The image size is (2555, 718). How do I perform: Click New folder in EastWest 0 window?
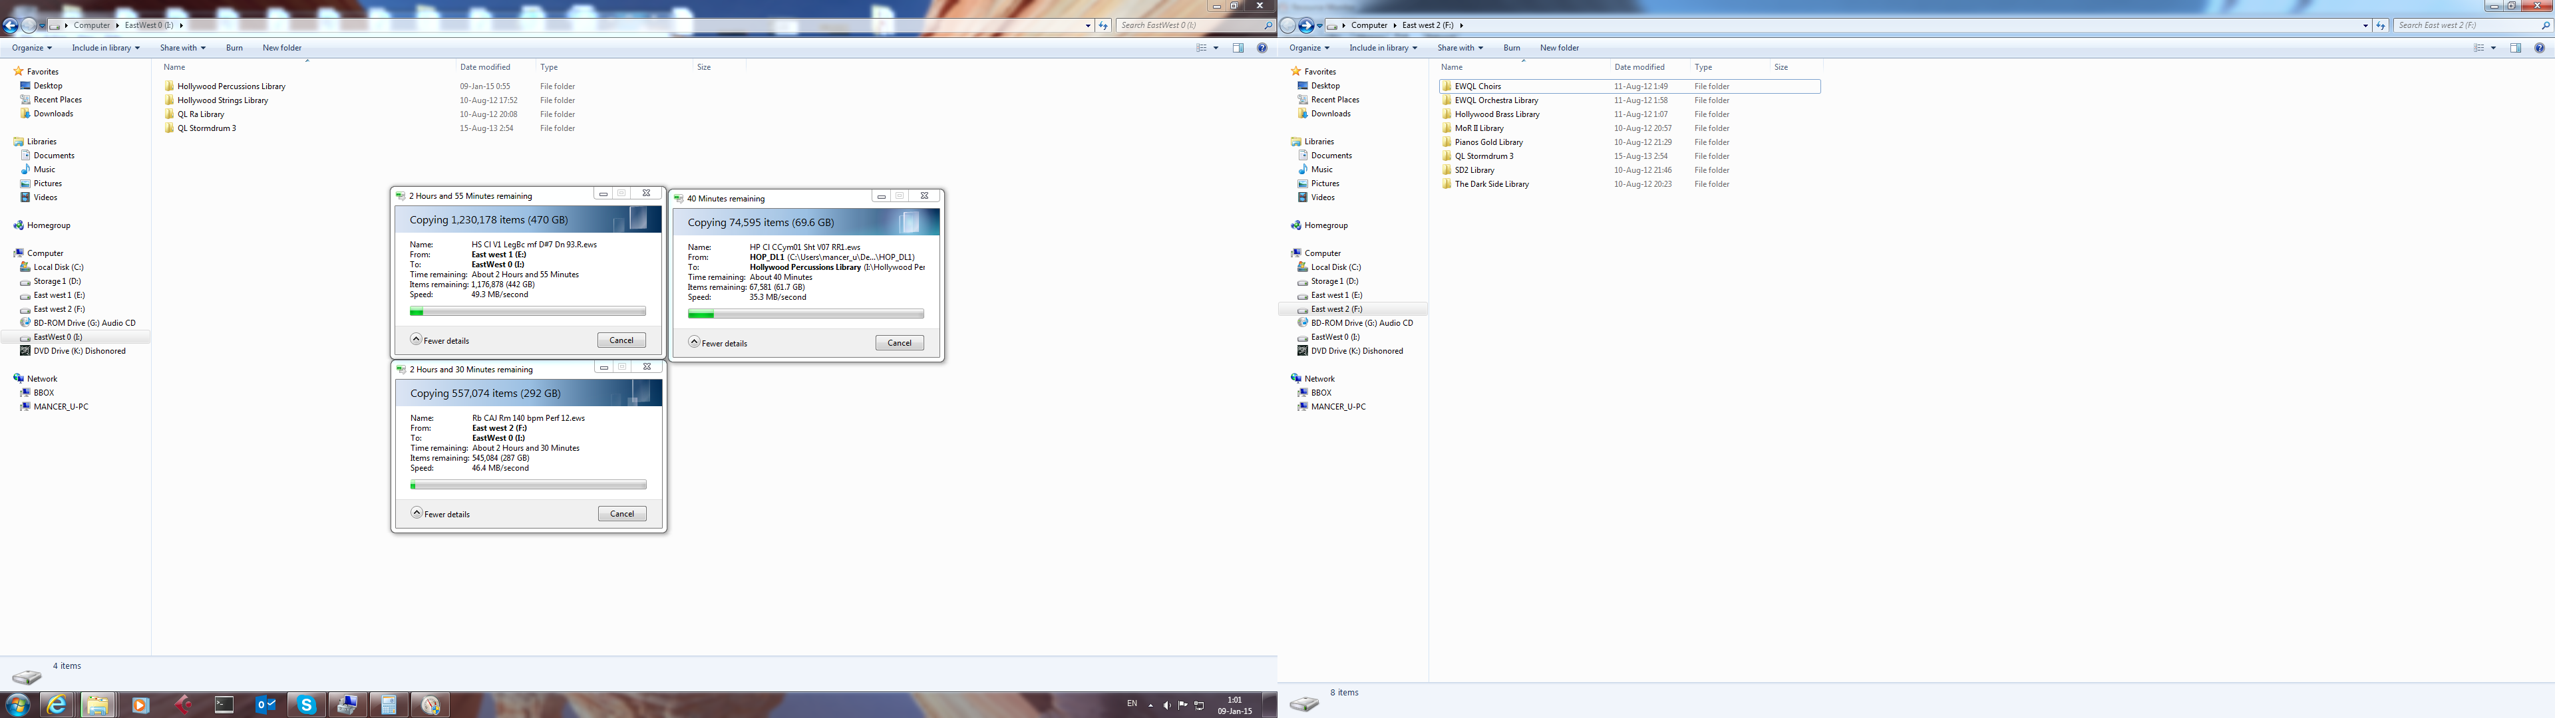[x=281, y=48]
